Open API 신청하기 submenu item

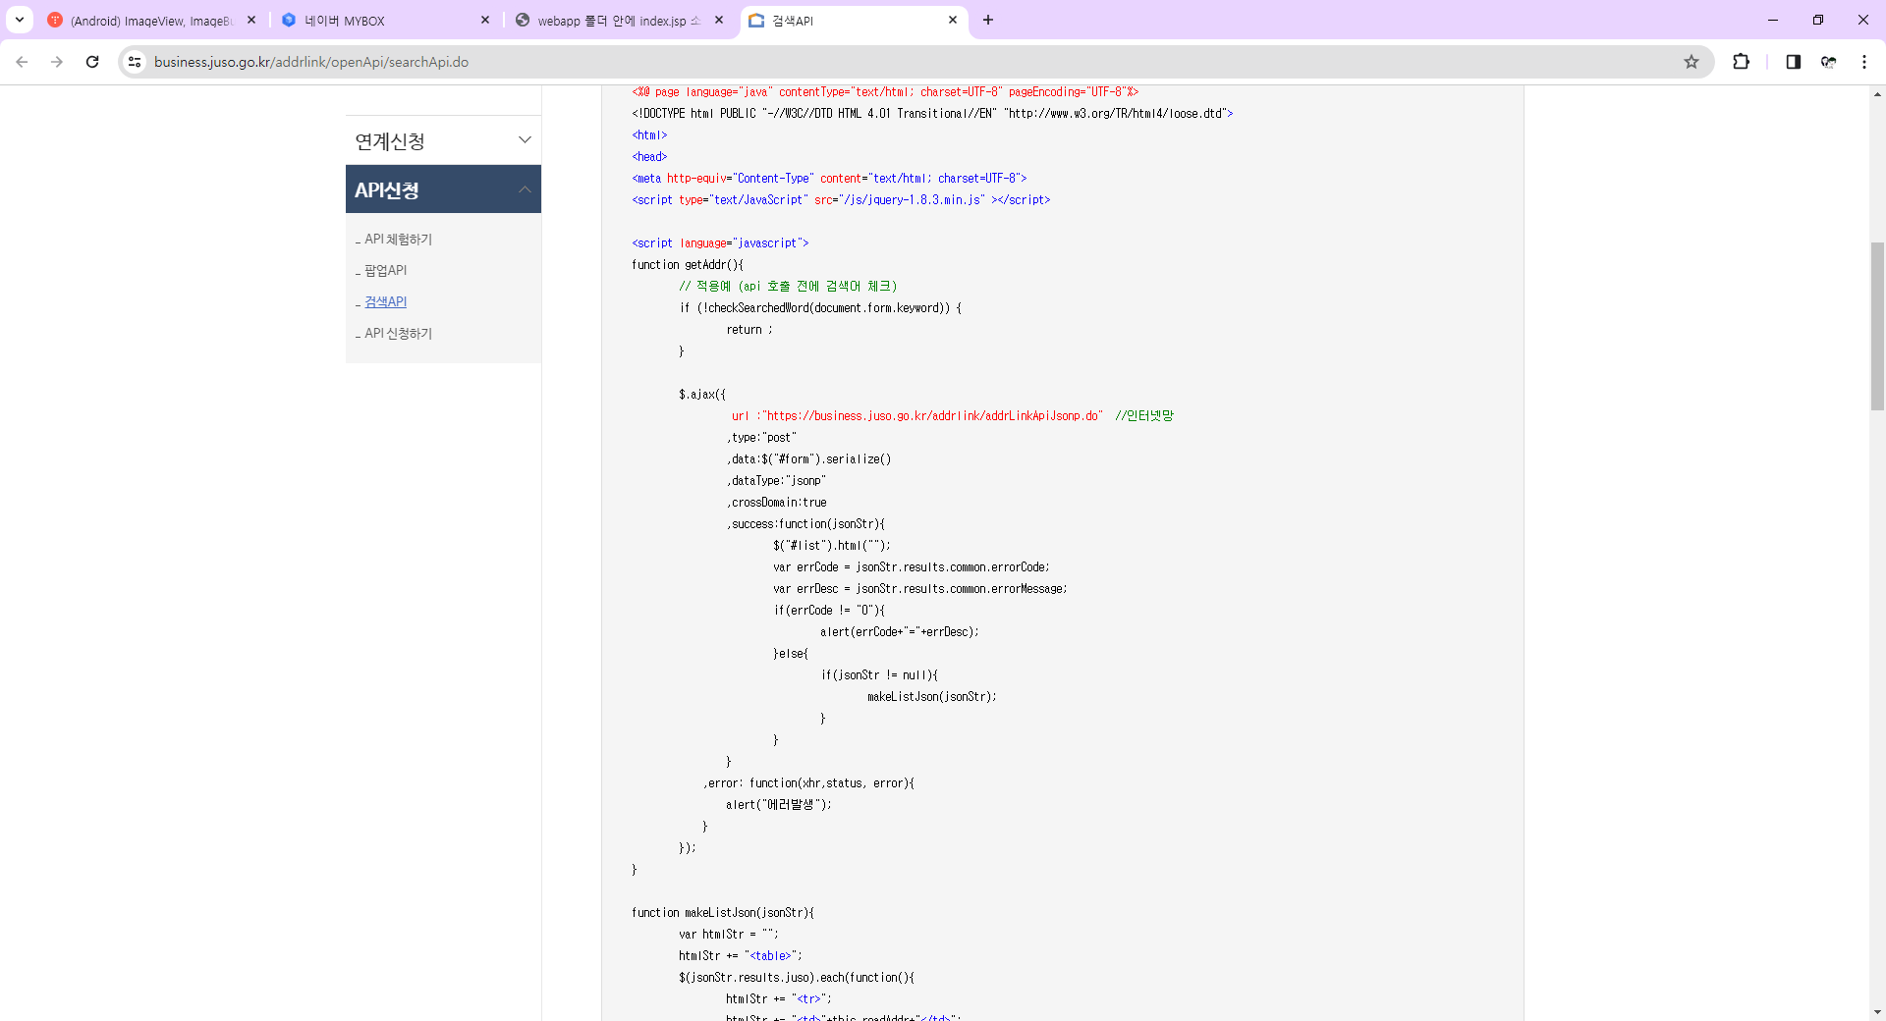click(x=398, y=334)
